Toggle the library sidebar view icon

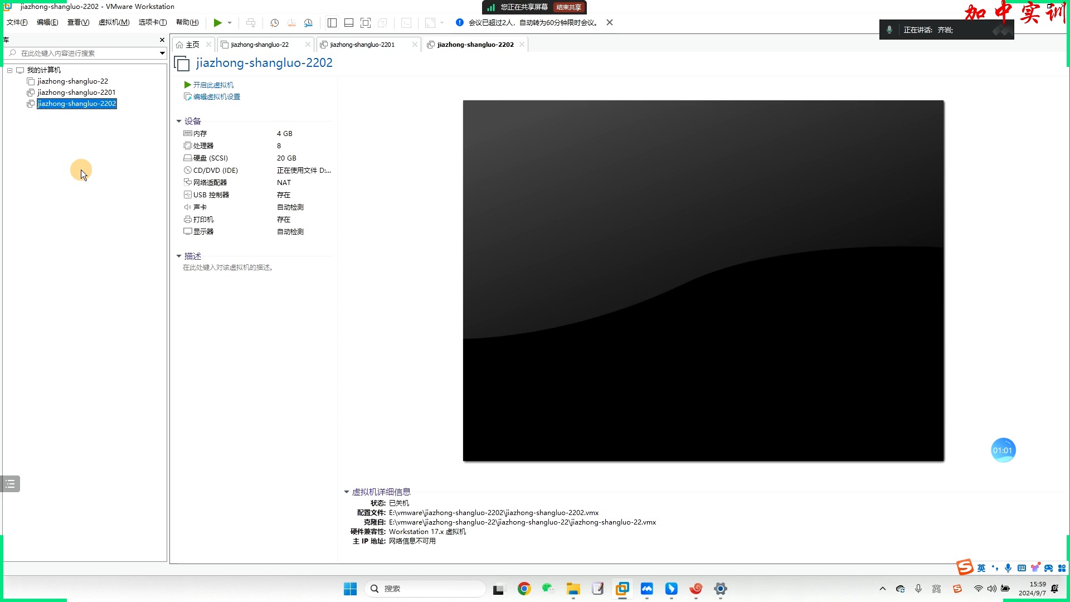point(332,23)
